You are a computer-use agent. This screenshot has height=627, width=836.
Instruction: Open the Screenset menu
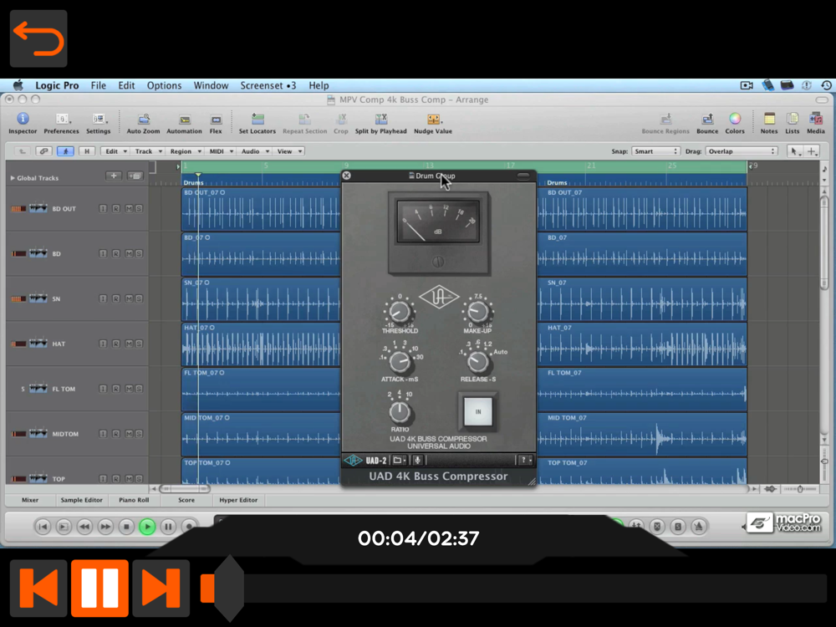click(268, 85)
